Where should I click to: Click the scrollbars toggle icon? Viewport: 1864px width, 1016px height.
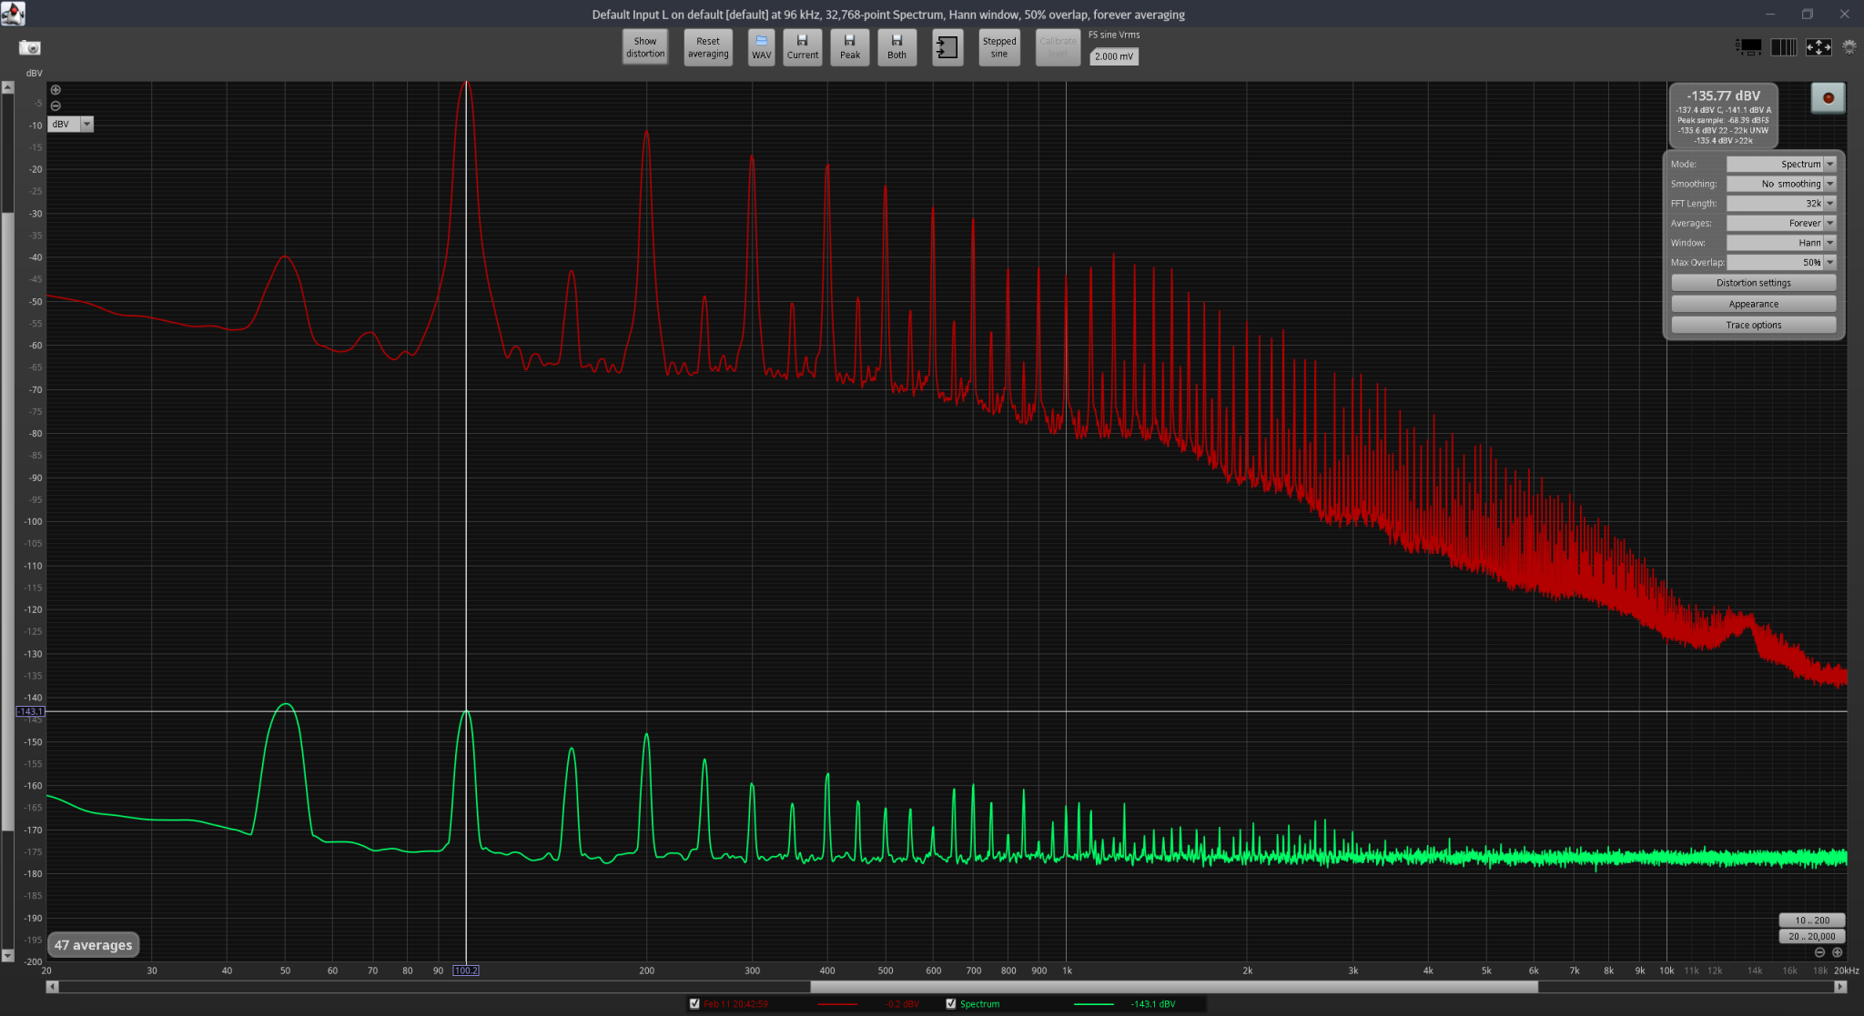pyautogui.click(x=1748, y=47)
